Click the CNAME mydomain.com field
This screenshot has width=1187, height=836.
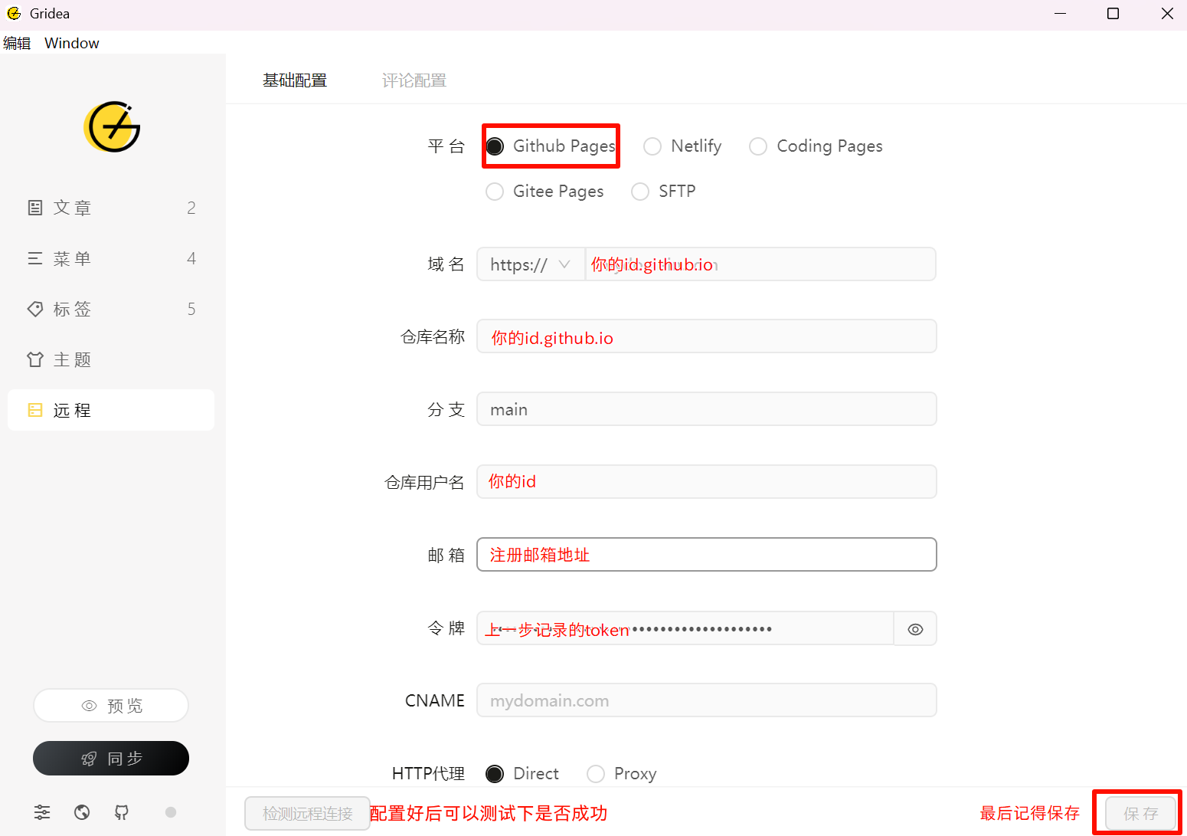707,700
